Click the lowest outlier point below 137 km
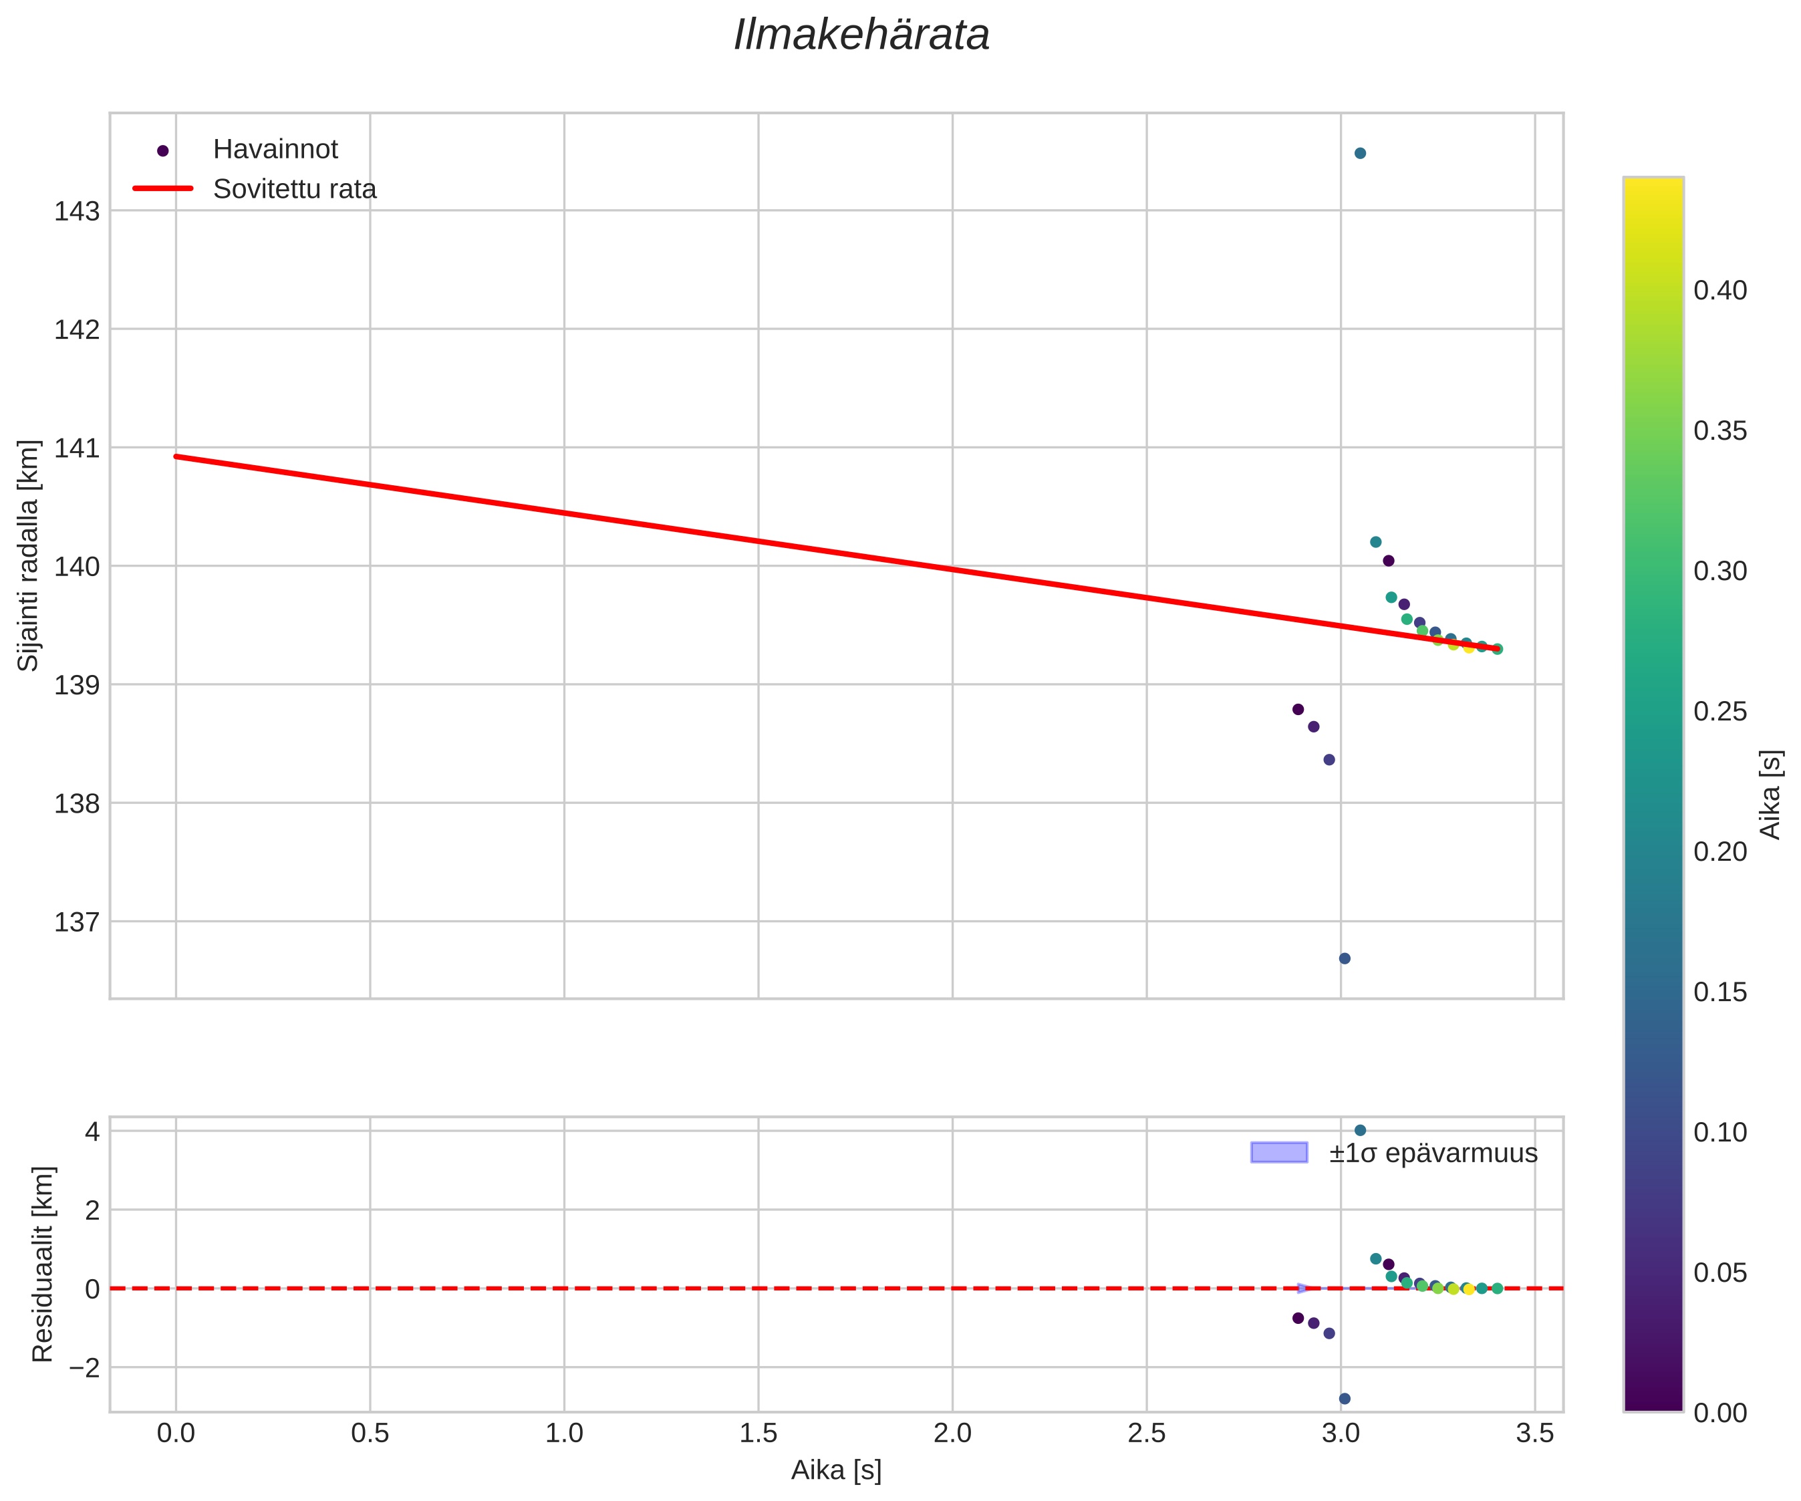This screenshot has height=1501, width=1801. click(x=1345, y=958)
